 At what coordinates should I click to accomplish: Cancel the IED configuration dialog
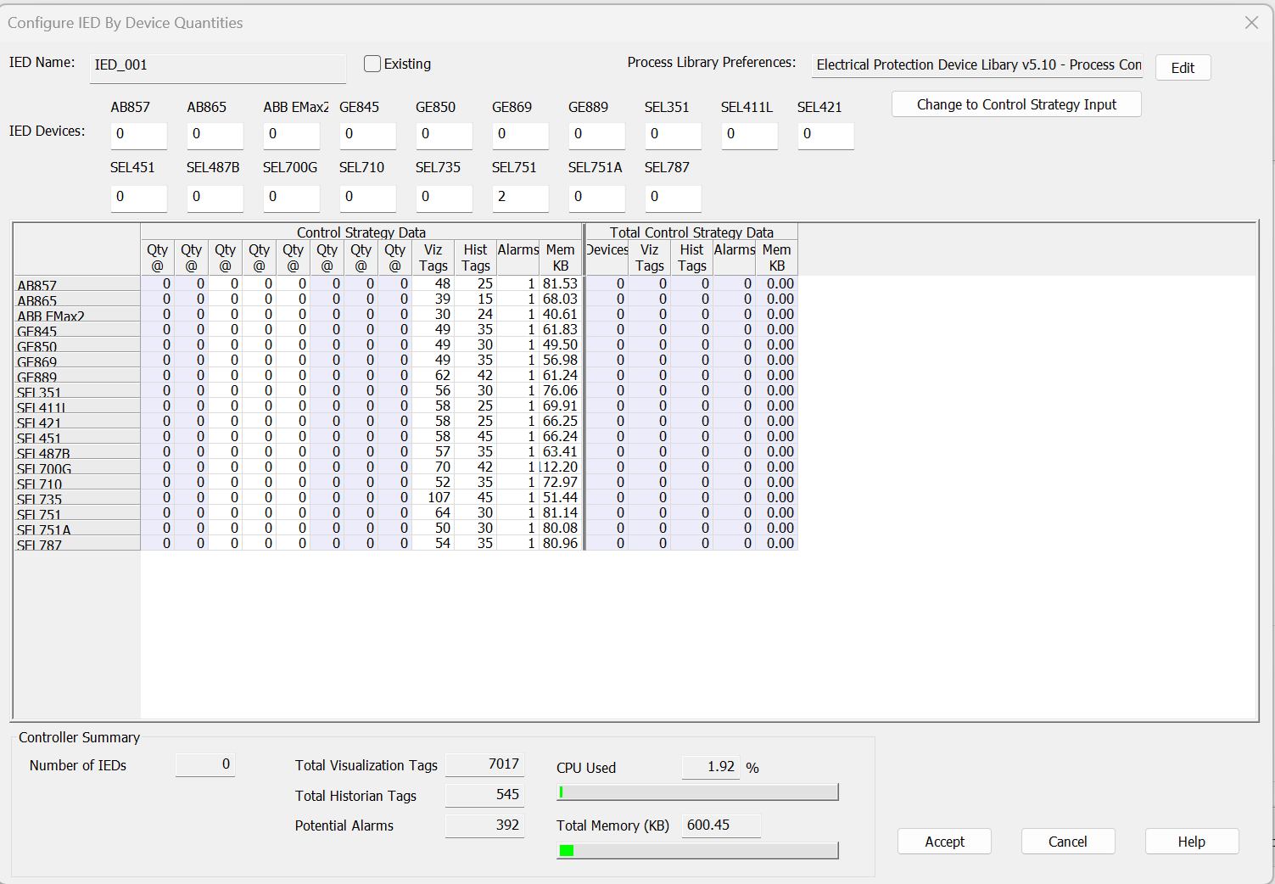pyautogui.click(x=1067, y=842)
